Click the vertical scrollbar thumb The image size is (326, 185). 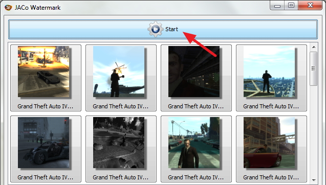[314, 68]
